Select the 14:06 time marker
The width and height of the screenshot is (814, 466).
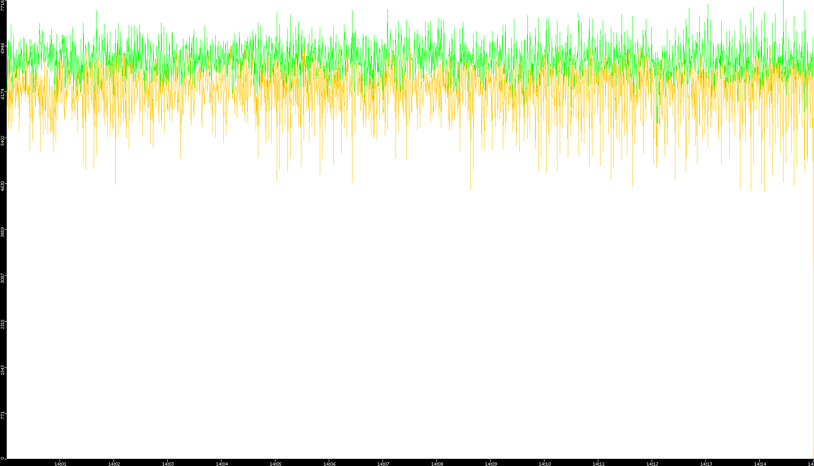[329, 464]
